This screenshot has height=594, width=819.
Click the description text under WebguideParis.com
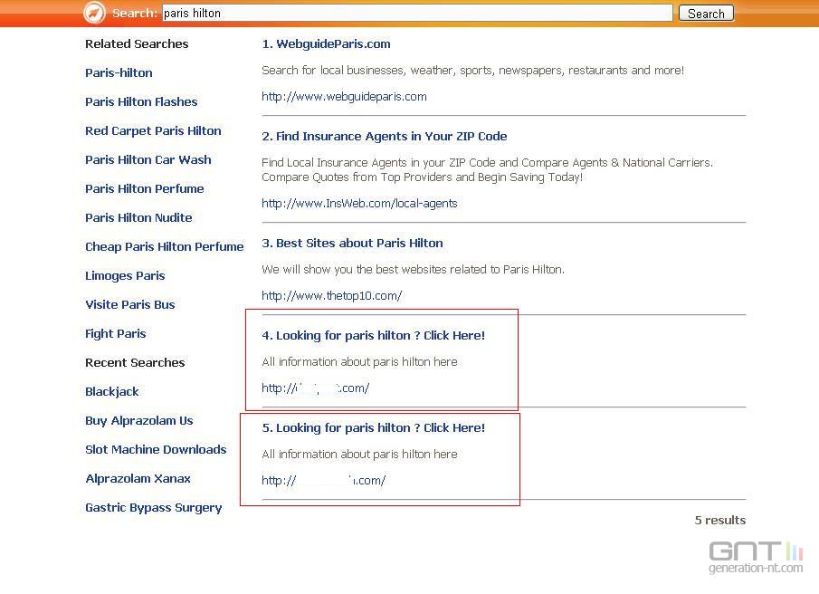tap(472, 71)
